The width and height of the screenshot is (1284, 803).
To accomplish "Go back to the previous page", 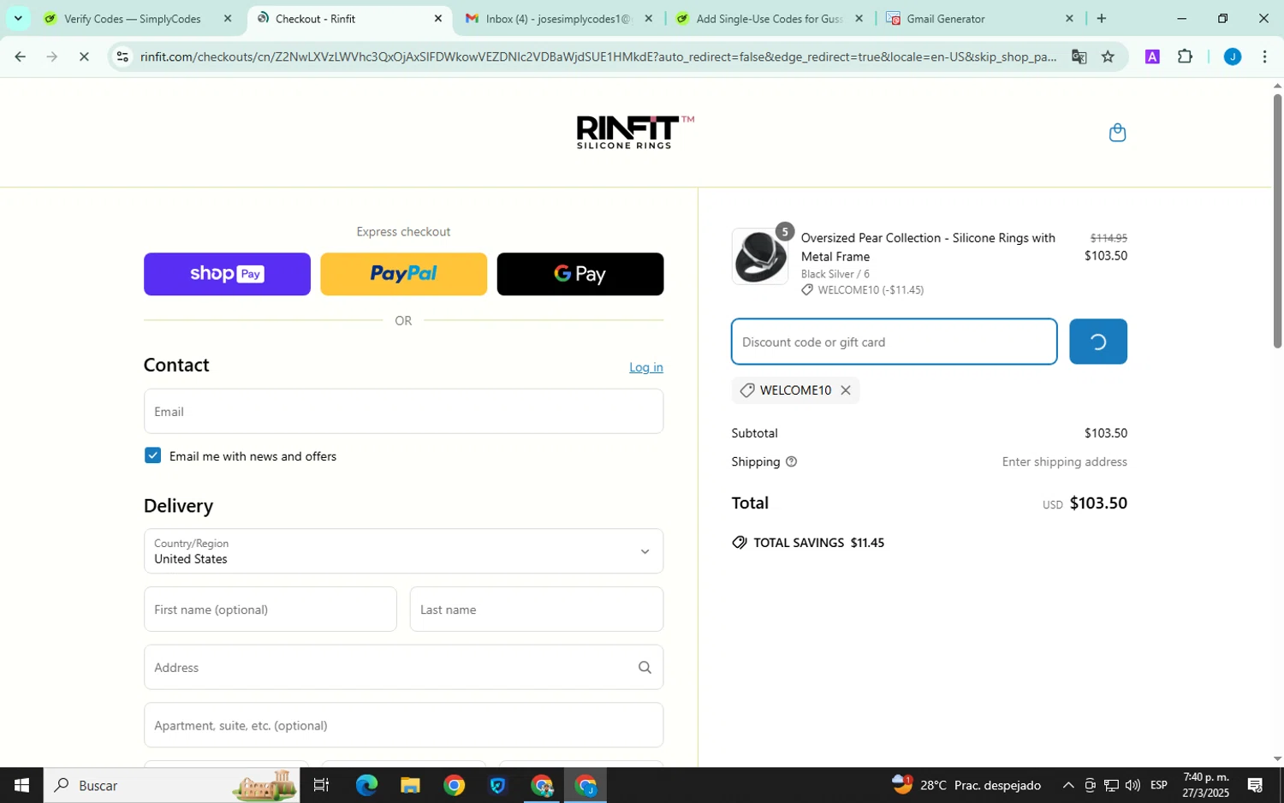I will tap(20, 57).
